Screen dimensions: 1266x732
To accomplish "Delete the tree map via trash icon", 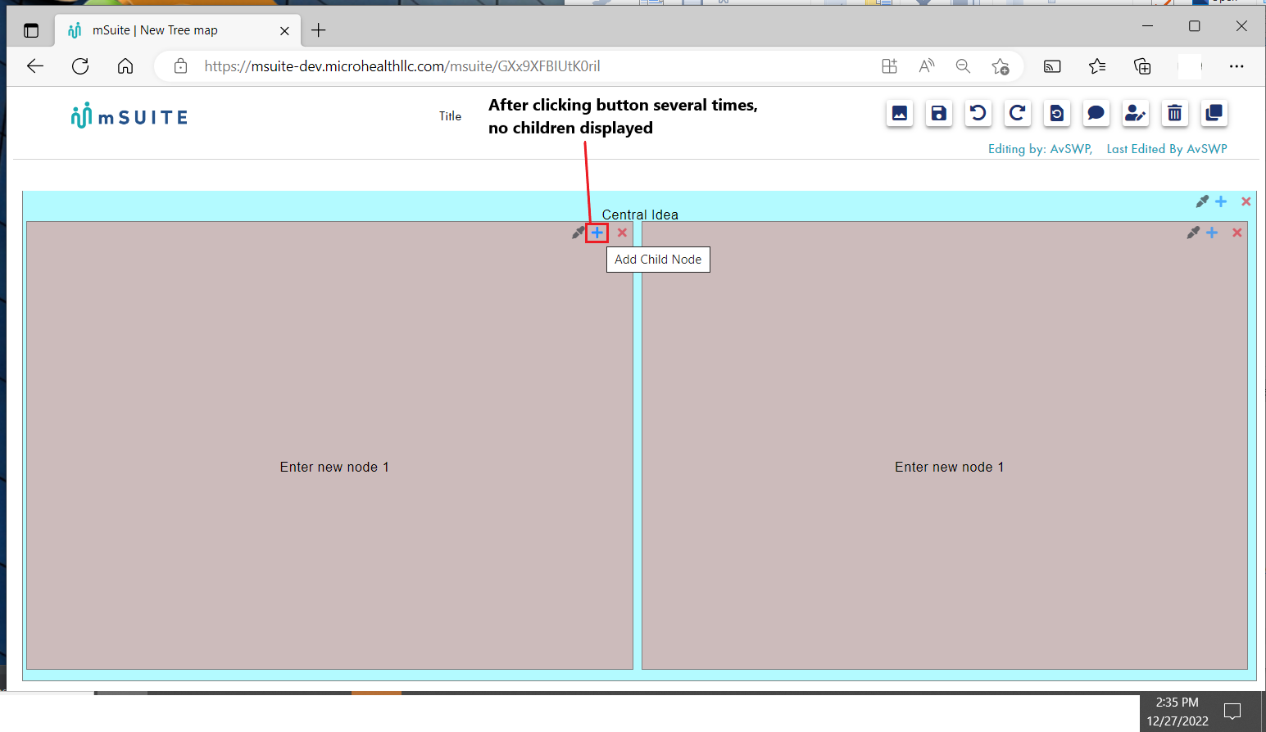I will pyautogui.click(x=1174, y=114).
